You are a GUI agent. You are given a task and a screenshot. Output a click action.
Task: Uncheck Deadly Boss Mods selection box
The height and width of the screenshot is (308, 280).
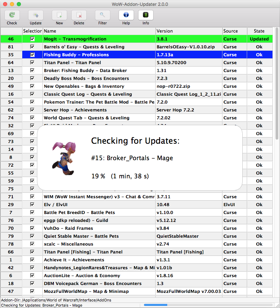pos(32,78)
